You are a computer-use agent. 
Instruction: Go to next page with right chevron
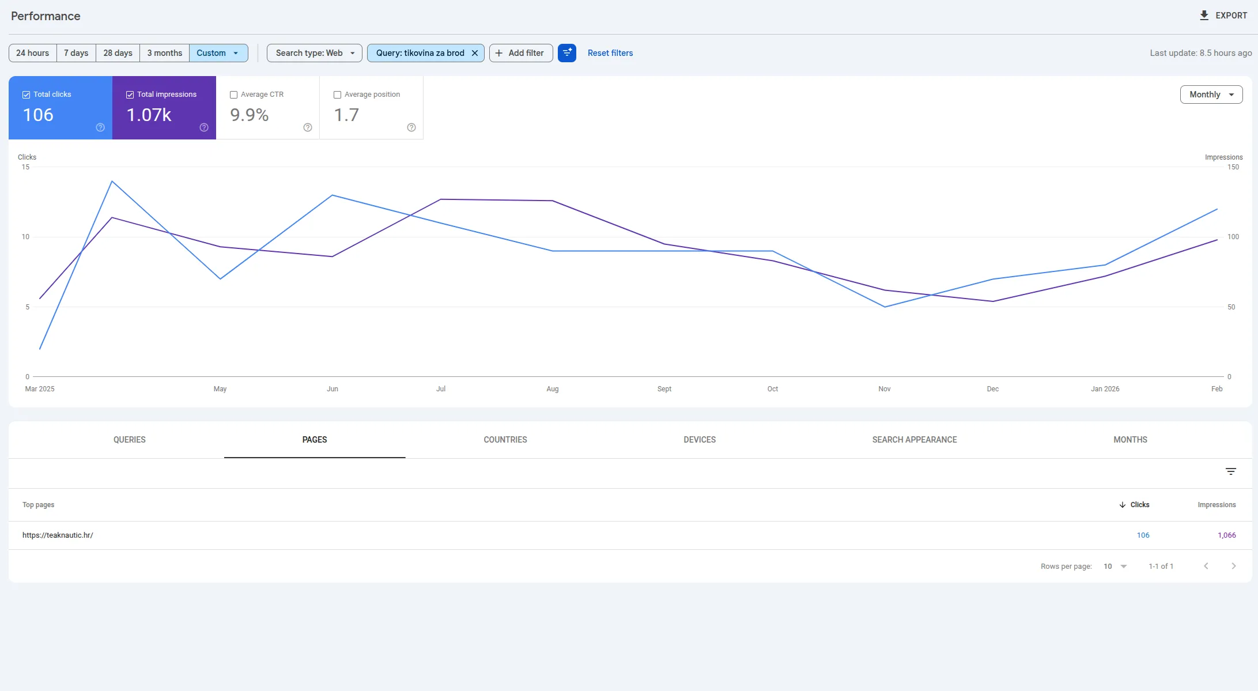coord(1234,566)
